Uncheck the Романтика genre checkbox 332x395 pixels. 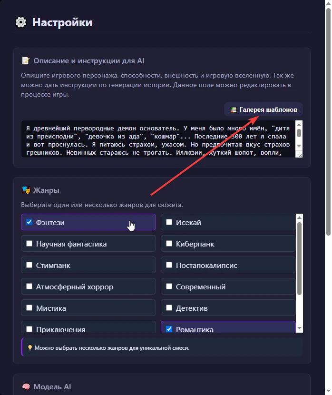point(169,329)
